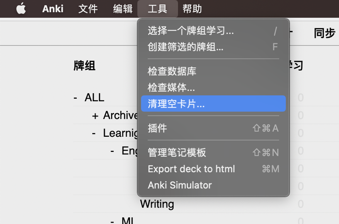Viewport: 339px width, 224px height.
Task: Select 选择一个牌组学习 menu entry
Action: click(191, 32)
